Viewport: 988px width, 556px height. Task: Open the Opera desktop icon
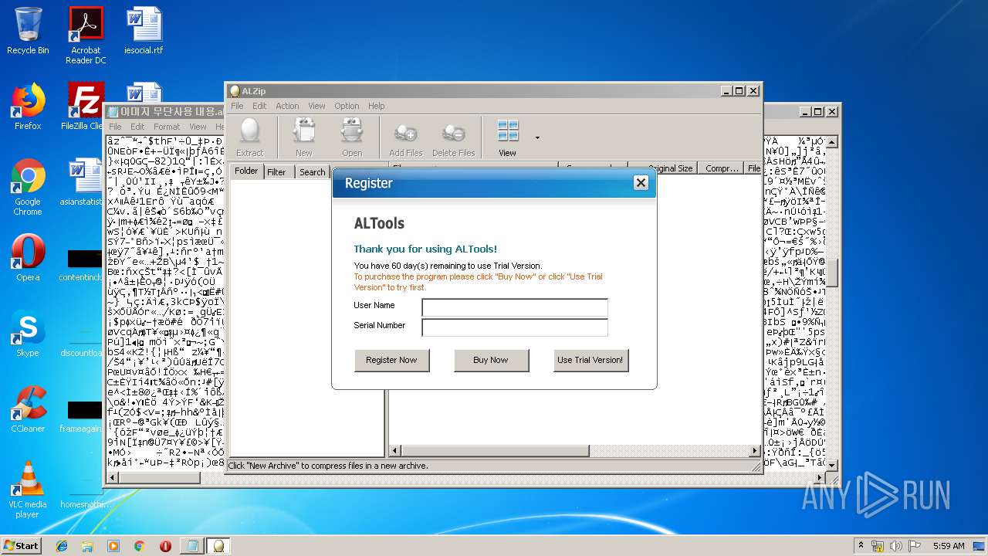(x=28, y=258)
